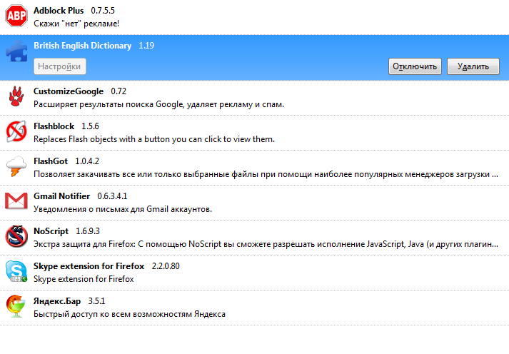Click the Skype extension icon
The height and width of the screenshot is (354, 509).
pos(16,271)
